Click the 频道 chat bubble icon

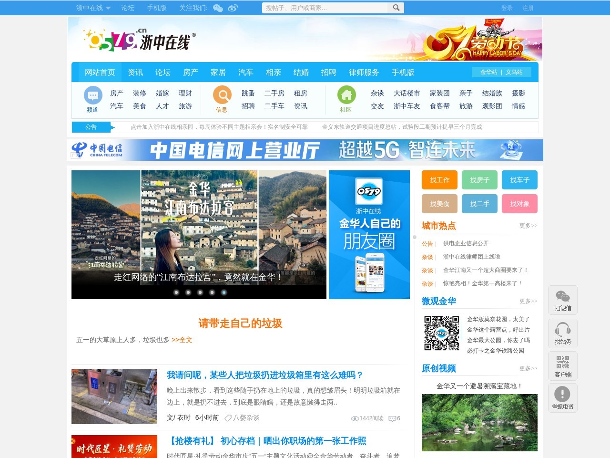tap(93, 95)
